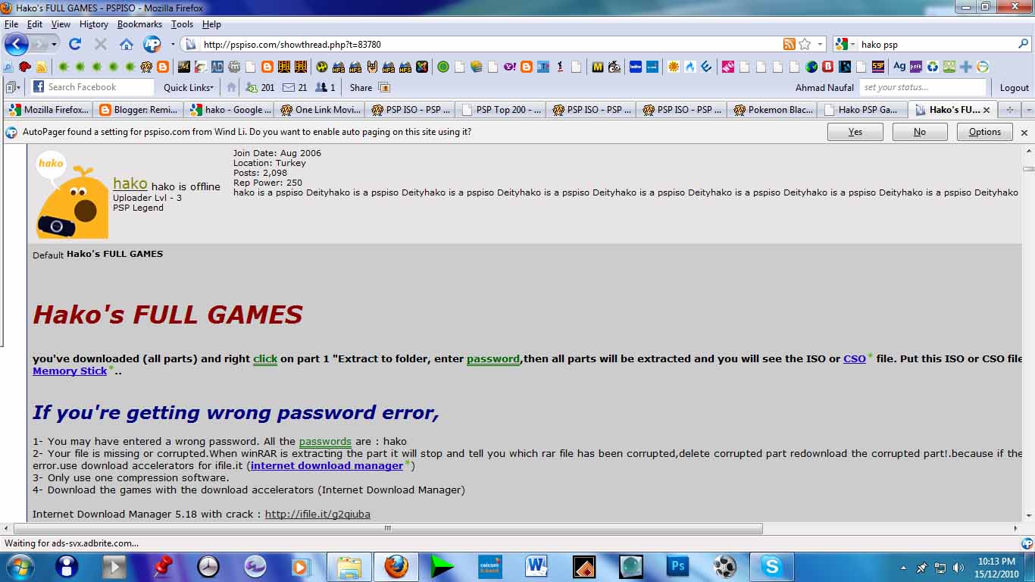
Task: Launch Photoshop from the taskbar
Action: click(677, 566)
